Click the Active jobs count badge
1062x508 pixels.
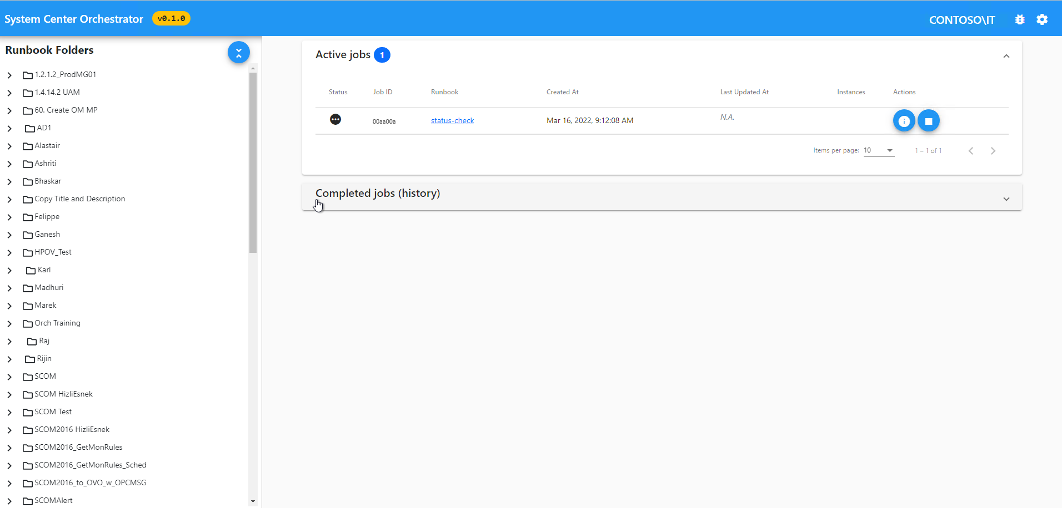pyautogui.click(x=382, y=54)
